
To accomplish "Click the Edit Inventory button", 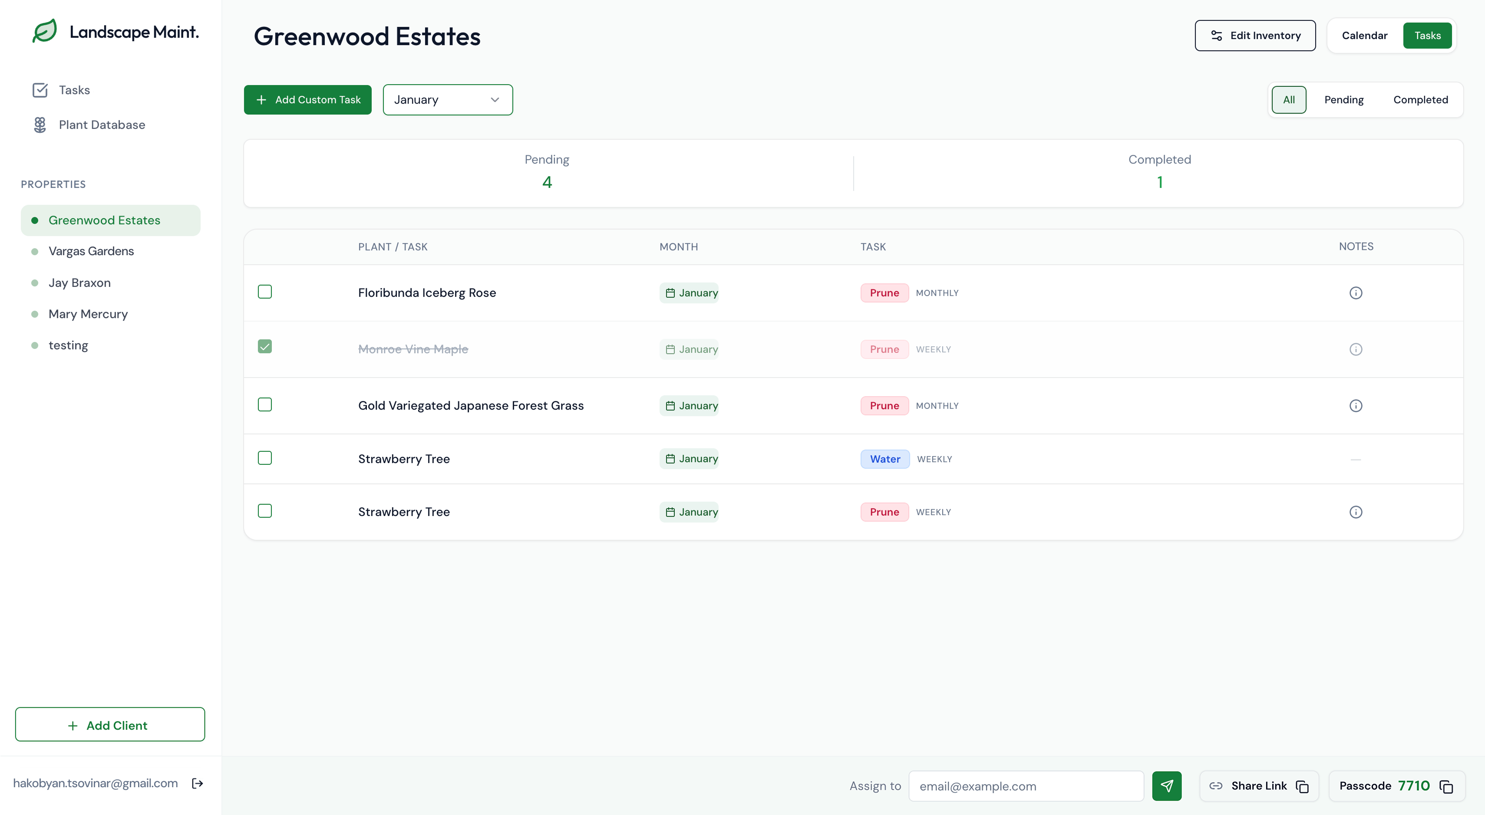I will click(1255, 36).
